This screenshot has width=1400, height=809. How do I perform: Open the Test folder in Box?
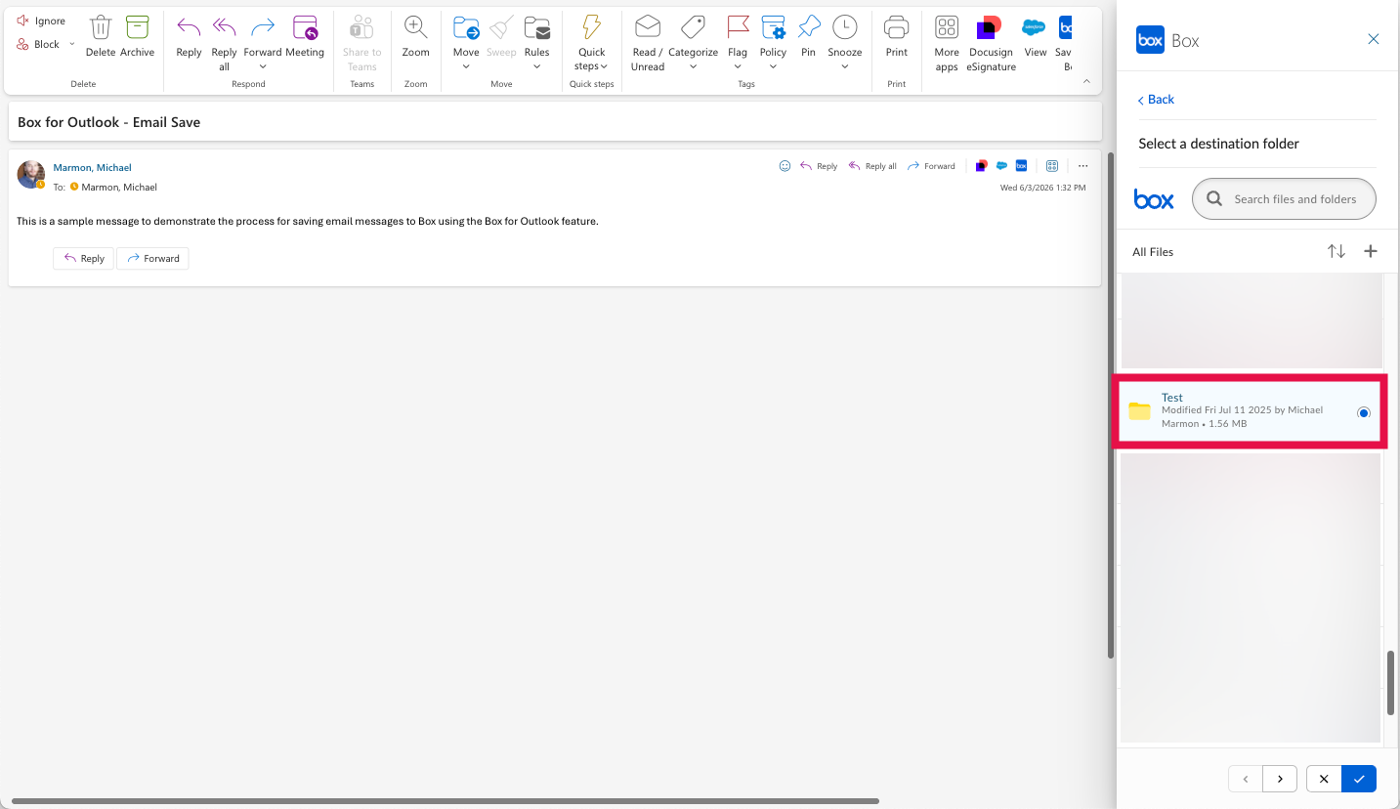point(1172,398)
